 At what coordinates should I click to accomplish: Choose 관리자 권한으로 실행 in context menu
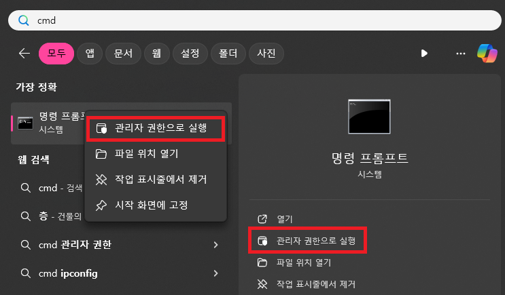(x=156, y=128)
